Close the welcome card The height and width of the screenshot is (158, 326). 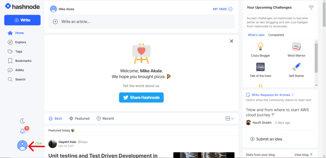coord(232,41)
